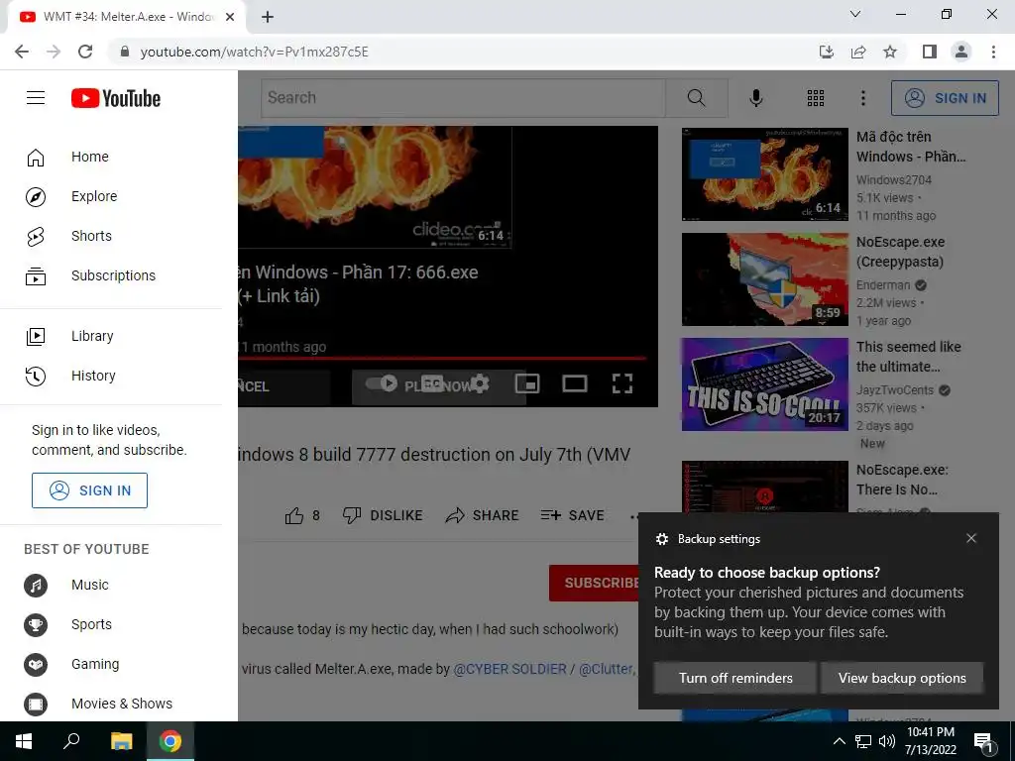Click the top-right SIGN IN button
The width and height of the screenshot is (1015, 761).
click(x=945, y=98)
